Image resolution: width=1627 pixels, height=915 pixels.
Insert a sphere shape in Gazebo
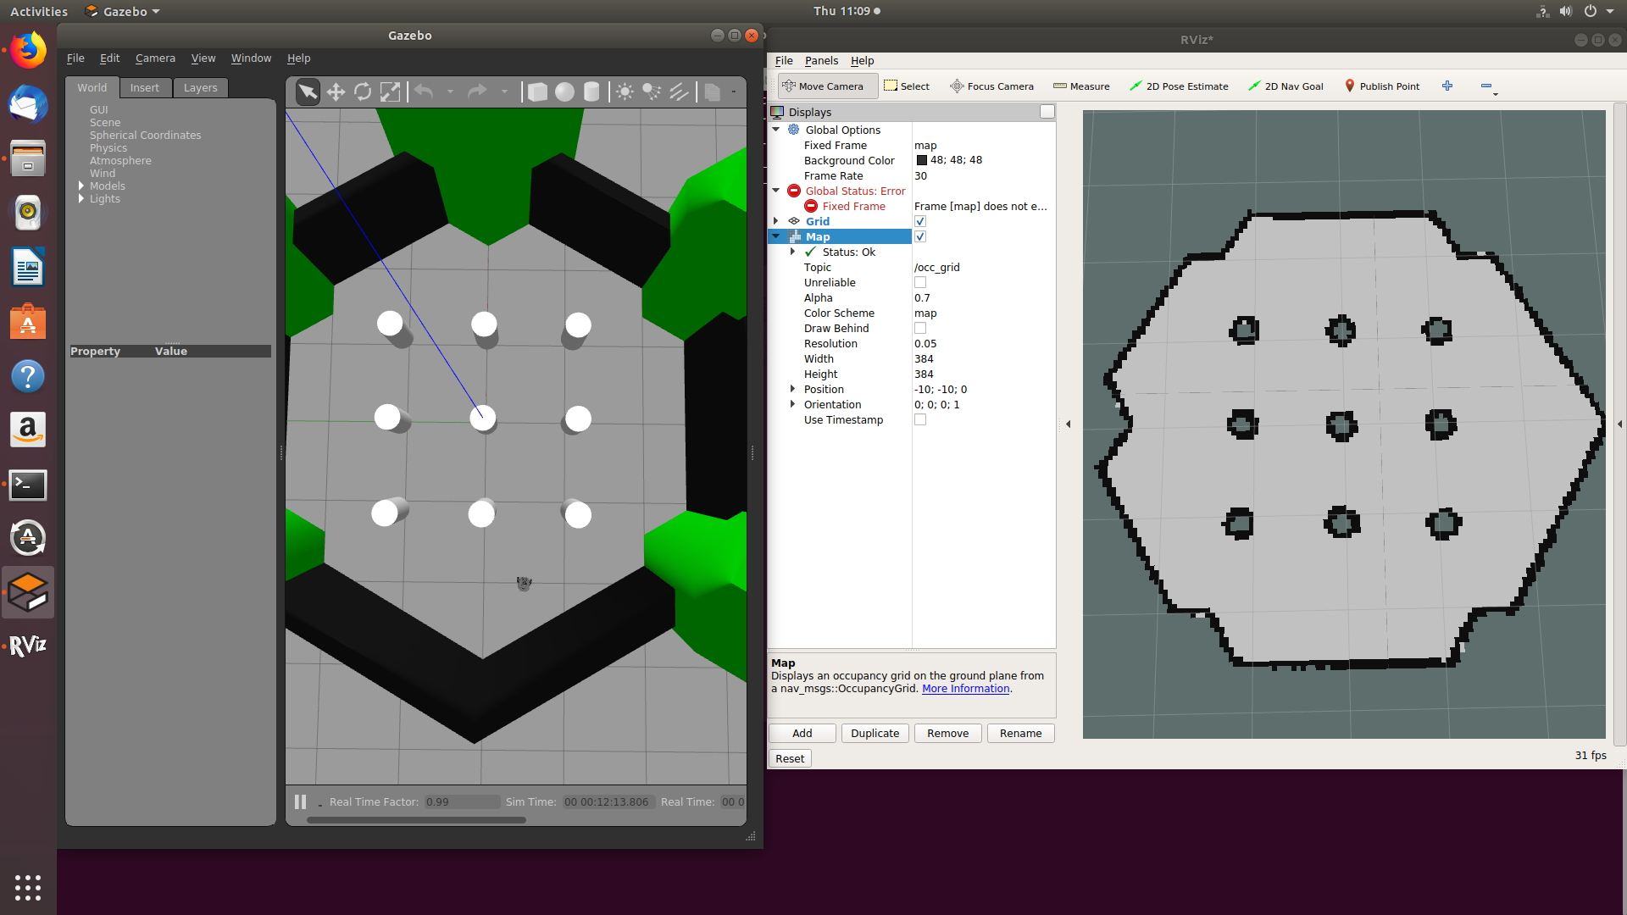[x=564, y=91]
